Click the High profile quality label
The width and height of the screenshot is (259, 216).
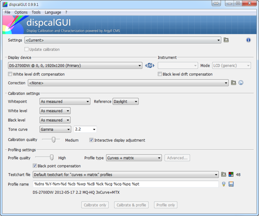click(62, 158)
